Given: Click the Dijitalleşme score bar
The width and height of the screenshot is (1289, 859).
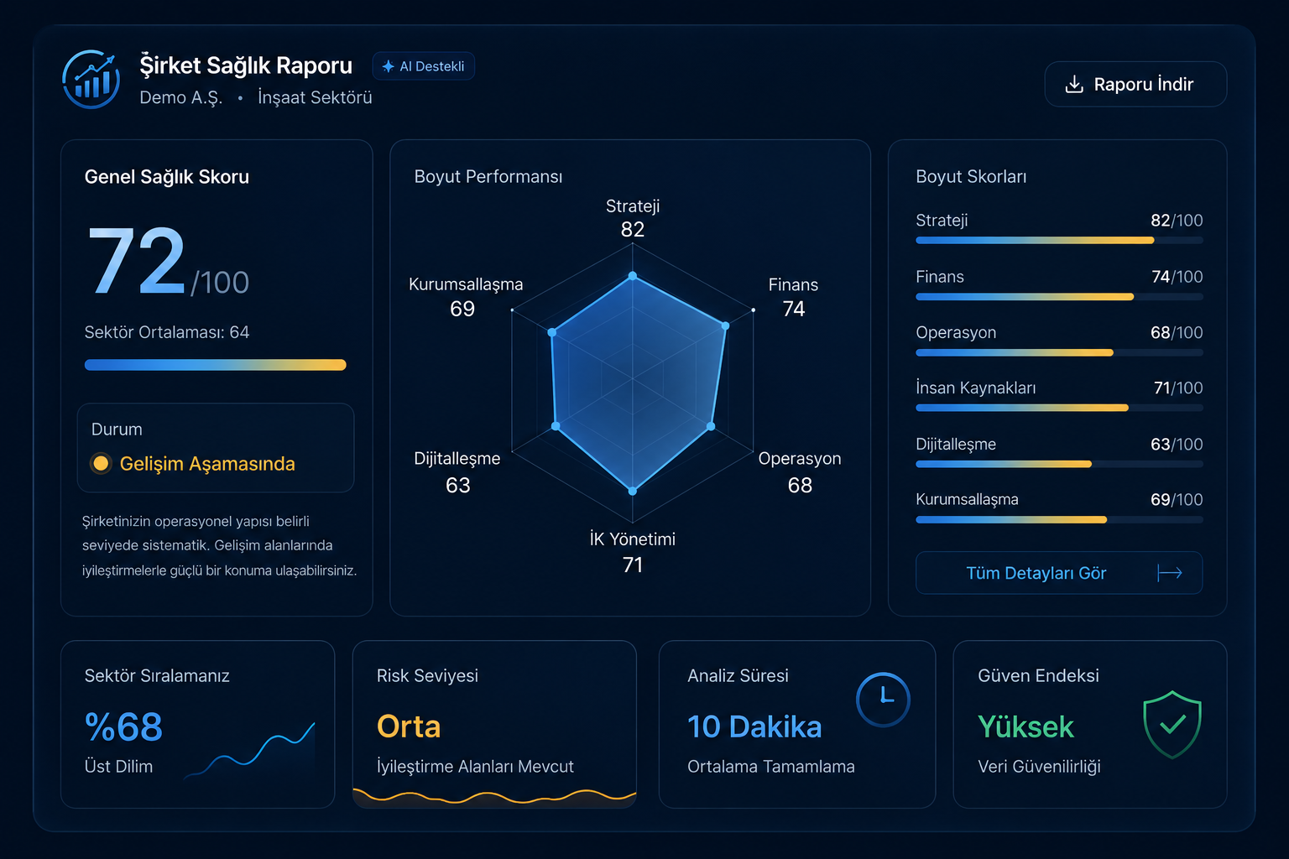Looking at the screenshot, I should [1059, 464].
